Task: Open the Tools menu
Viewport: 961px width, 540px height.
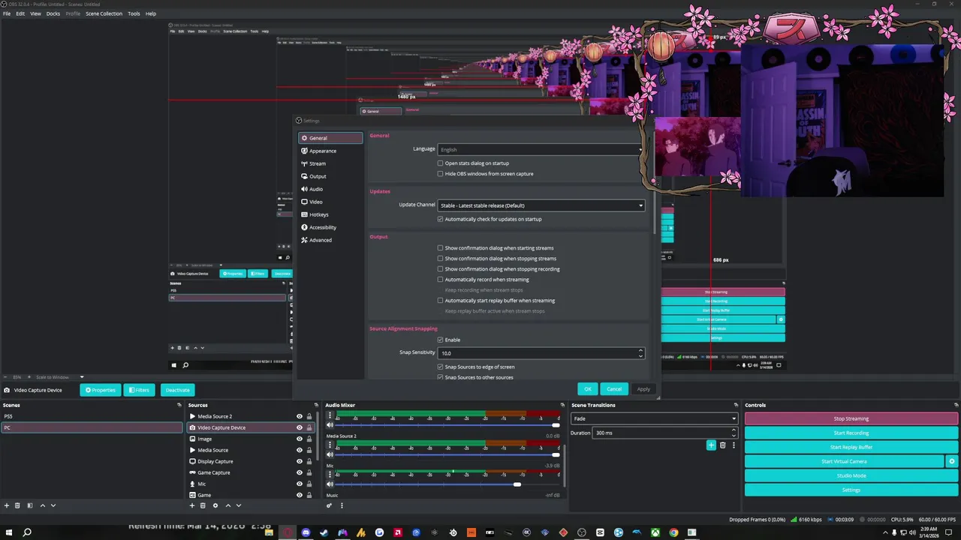Action: 134,13
